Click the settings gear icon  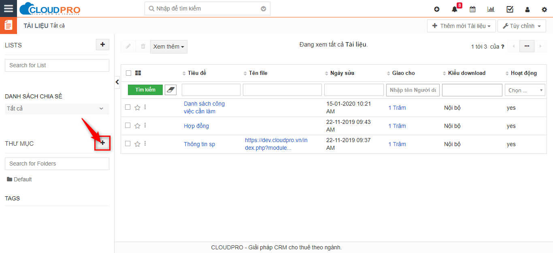pos(544,9)
